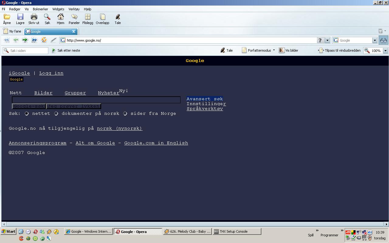Viewport: 389px width, 243px height.
Task: Switch to 'Google - Windows Internet' taskbar window
Action: pos(88,231)
